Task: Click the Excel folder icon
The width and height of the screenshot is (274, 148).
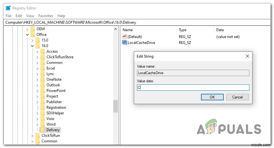Action: [x=42, y=68]
